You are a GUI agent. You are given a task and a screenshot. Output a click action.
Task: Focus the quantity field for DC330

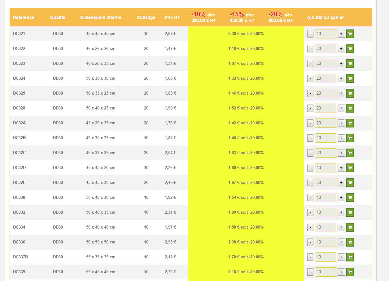coord(326,198)
